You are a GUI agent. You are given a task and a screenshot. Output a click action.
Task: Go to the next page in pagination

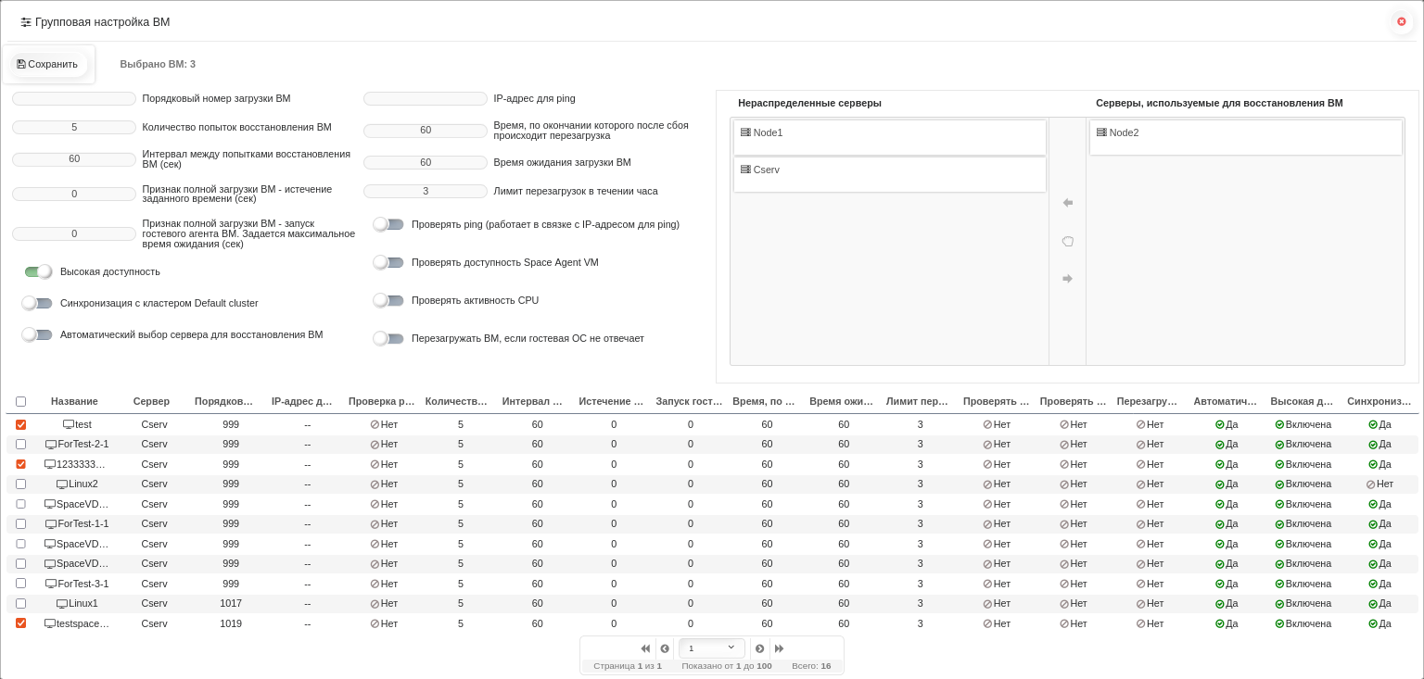[759, 648]
